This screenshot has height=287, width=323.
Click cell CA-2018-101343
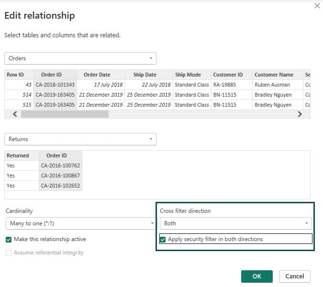coord(55,85)
